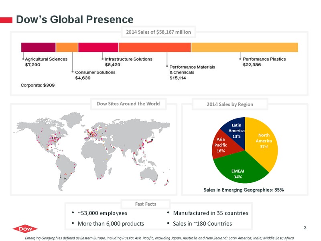This screenshot has width=321, height=241.
Task: Click the "Infrastructure Solutions" label
Action: click(x=128, y=59)
